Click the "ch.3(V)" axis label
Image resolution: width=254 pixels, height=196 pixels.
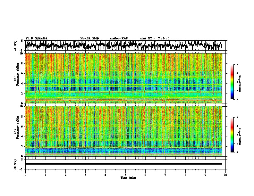click(15, 164)
